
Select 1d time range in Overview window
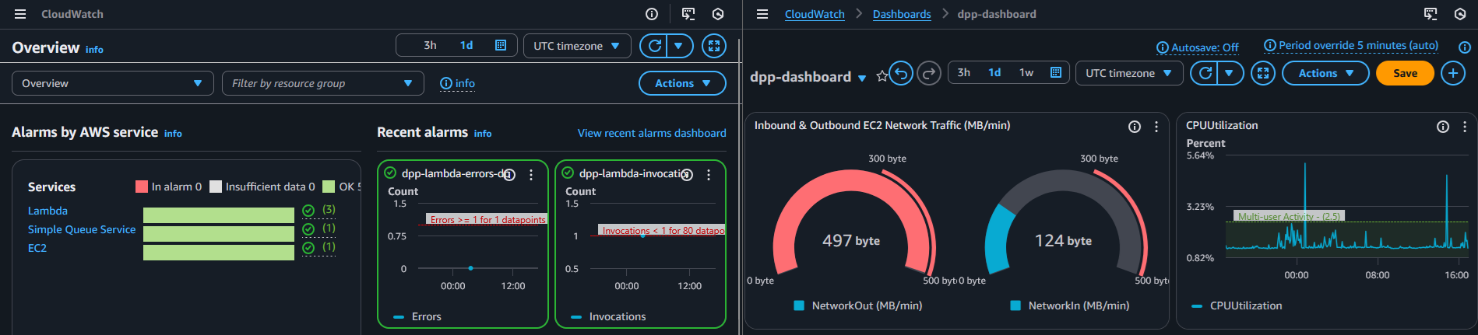(x=466, y=45)
